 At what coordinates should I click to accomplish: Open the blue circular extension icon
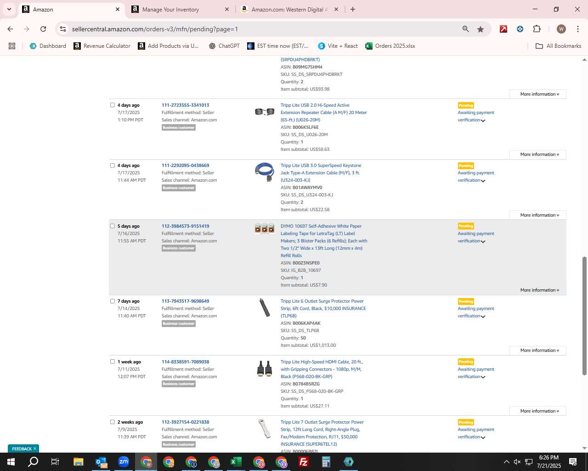520,29
